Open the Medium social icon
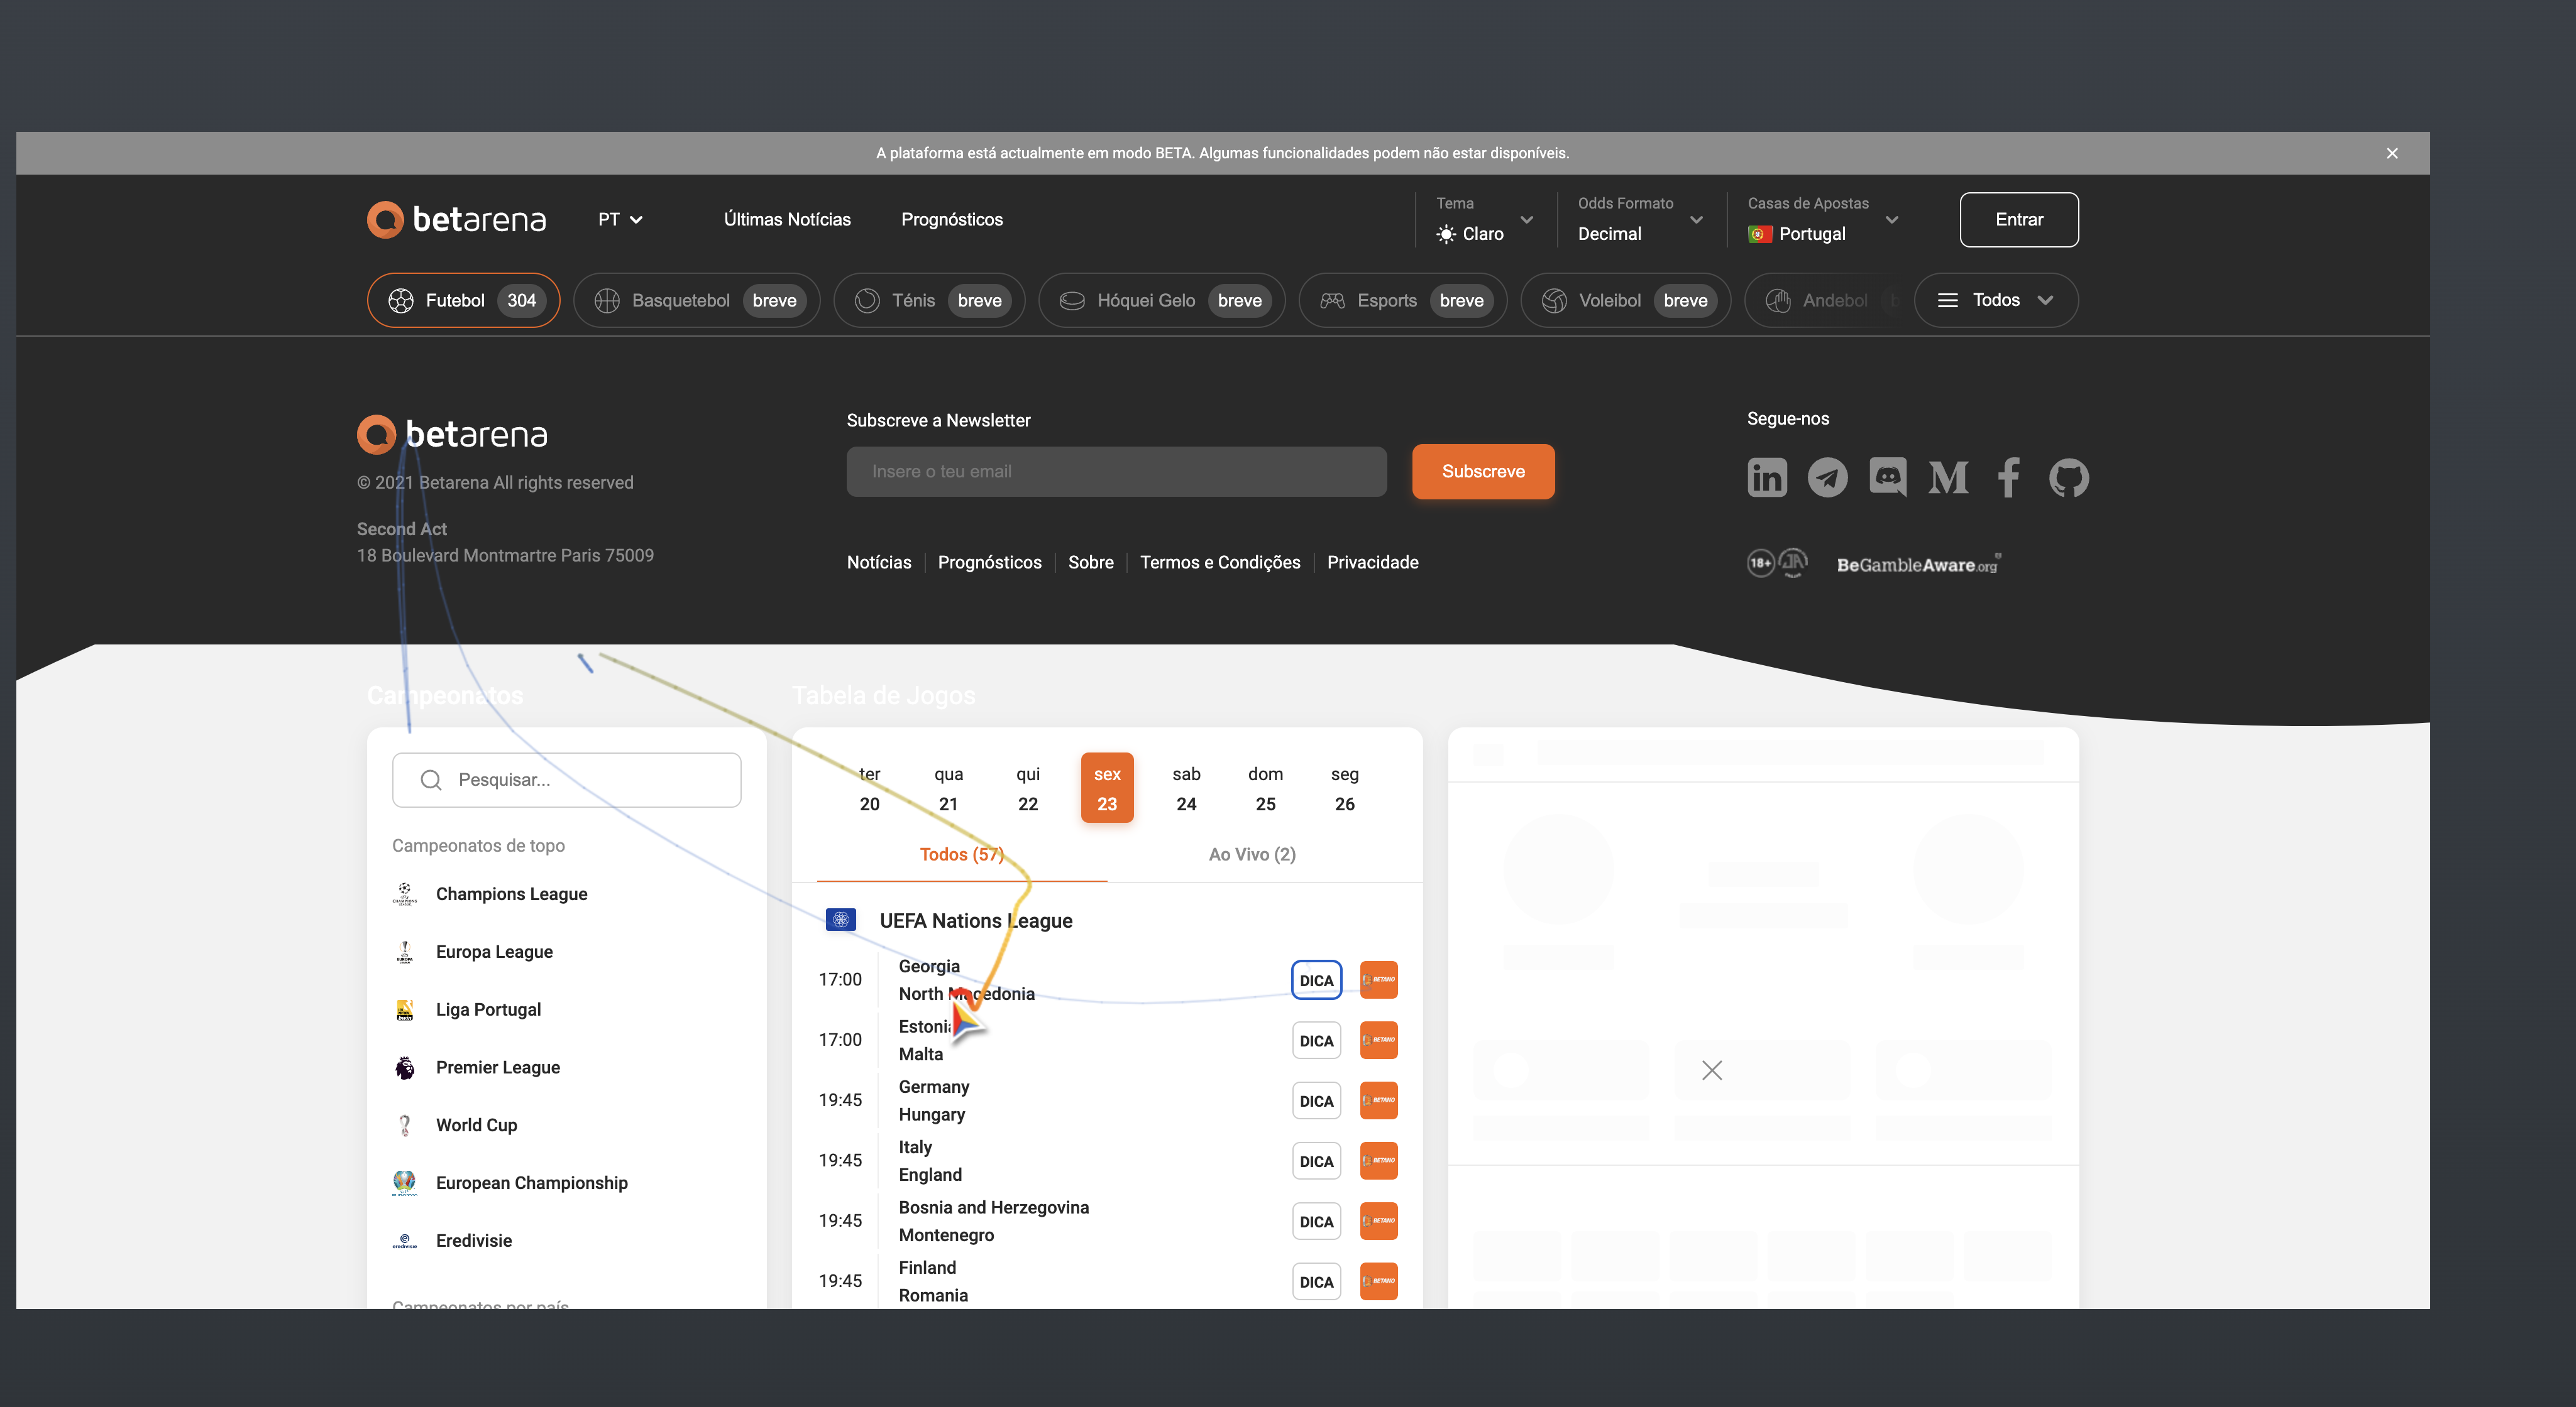This screenshot has width=2576, height=1407. click(1948, 477)
